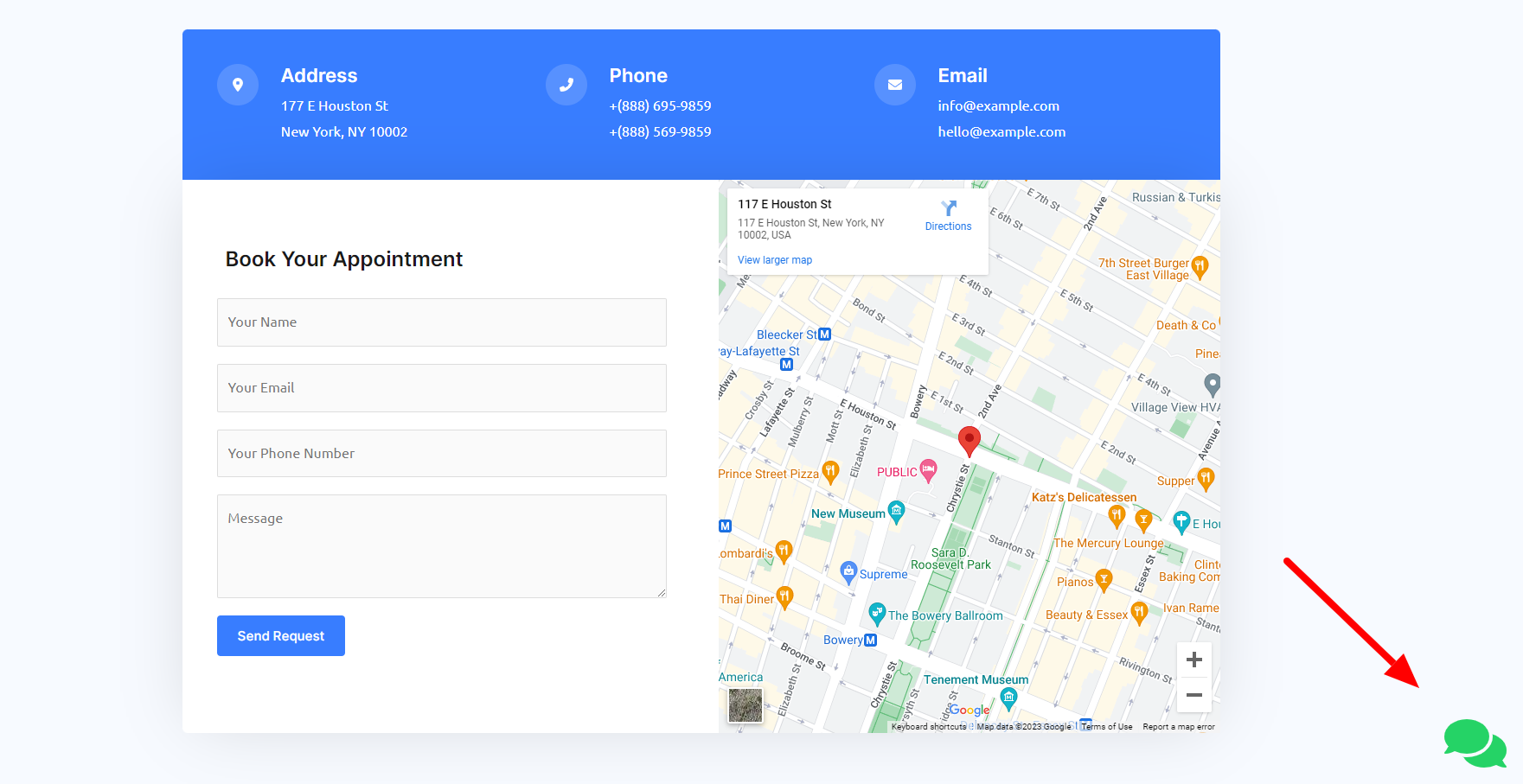Select the Bowery subway station icon
Image resolution: width=1523 pixels, height=784 pixels.
[x=871, y=641]
